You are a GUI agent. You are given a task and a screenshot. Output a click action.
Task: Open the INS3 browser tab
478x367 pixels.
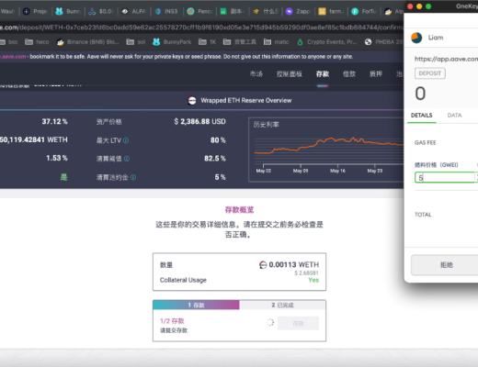[x=166, y=11]
